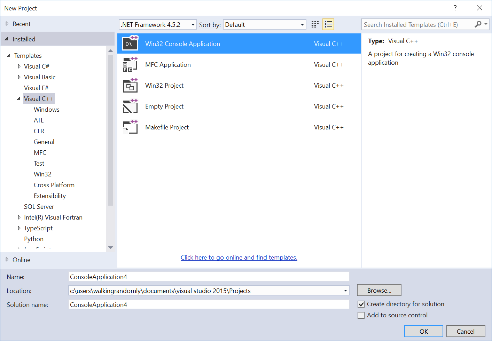Select the Empty Project template icon

point(130,106)
